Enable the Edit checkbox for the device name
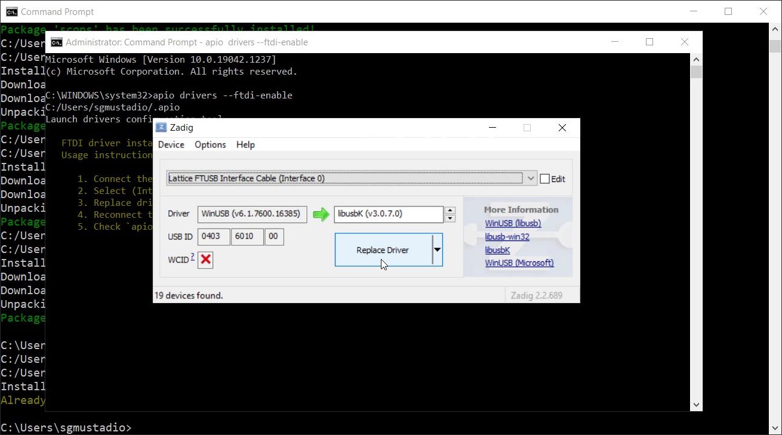This screenshot has width=782, height=435. (545, 178)
